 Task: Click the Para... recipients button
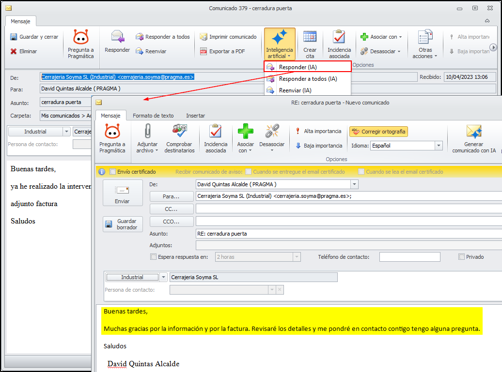point(170,196)
